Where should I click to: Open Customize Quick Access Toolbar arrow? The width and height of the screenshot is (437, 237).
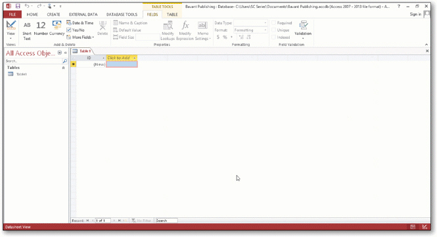[x=60, y=6]
